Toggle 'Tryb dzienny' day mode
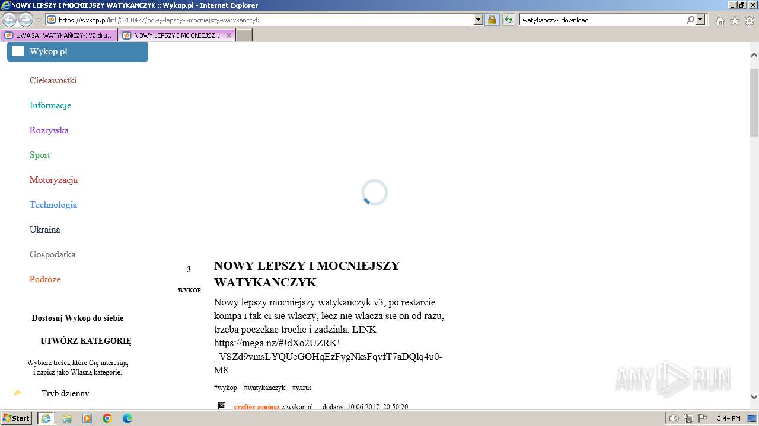759x426 pixels. 65,393
